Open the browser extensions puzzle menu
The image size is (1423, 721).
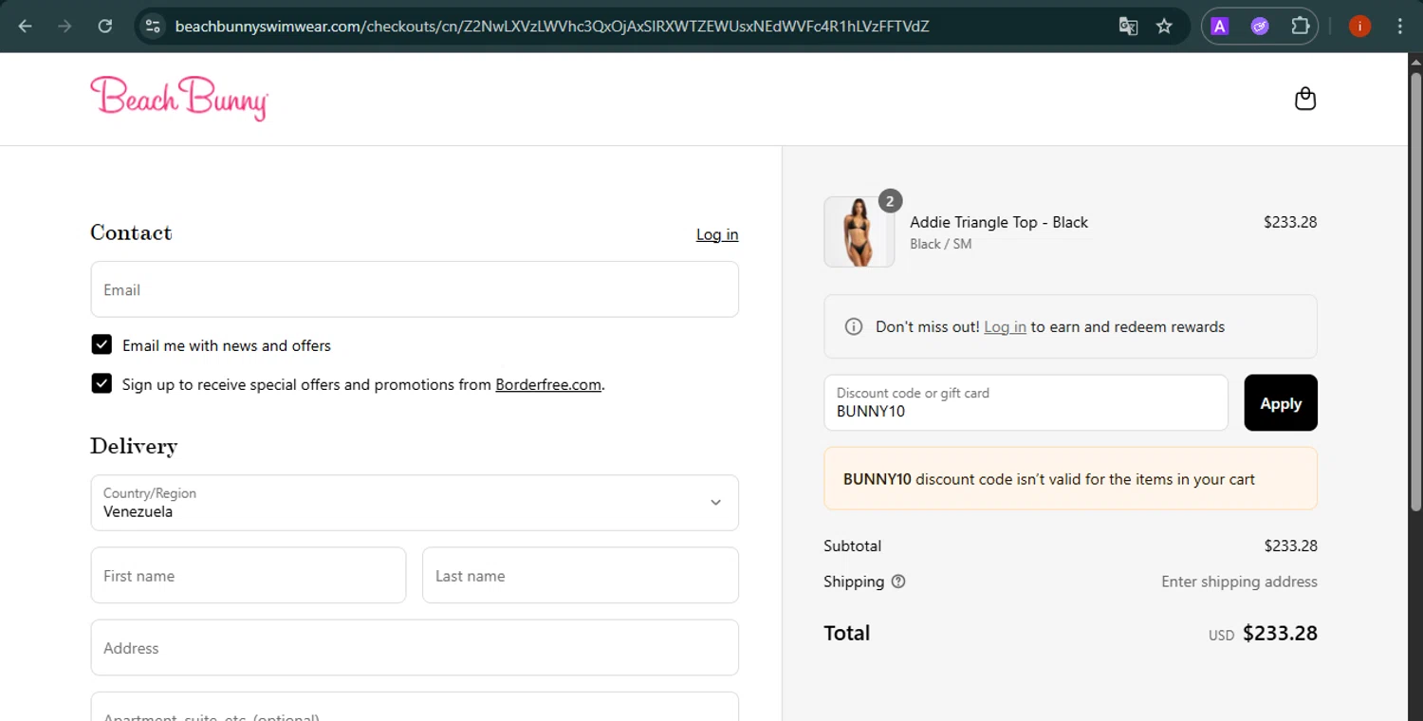click(x=1300, y=27)
